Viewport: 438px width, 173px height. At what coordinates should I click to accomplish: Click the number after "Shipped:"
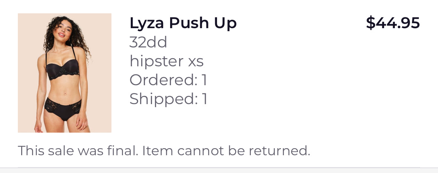pyautogui.click(x=204, y=99)
